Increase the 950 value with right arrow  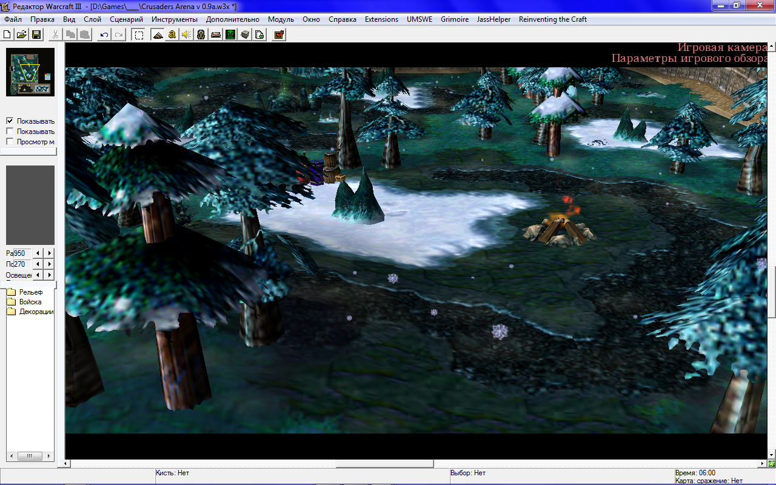49,253
